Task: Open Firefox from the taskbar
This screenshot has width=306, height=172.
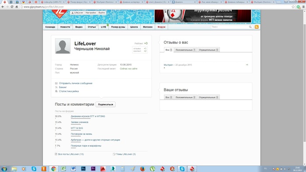Action: tap(143, 169)
